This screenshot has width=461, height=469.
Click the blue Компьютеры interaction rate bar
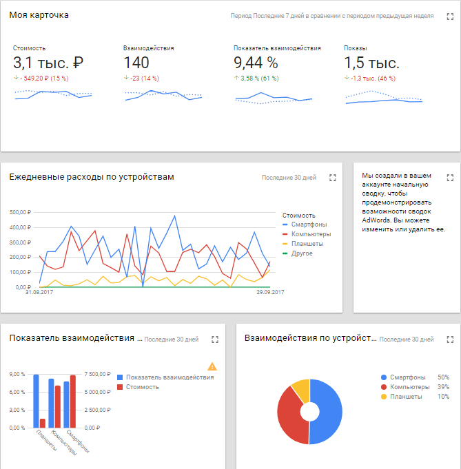tap(51, 403)
